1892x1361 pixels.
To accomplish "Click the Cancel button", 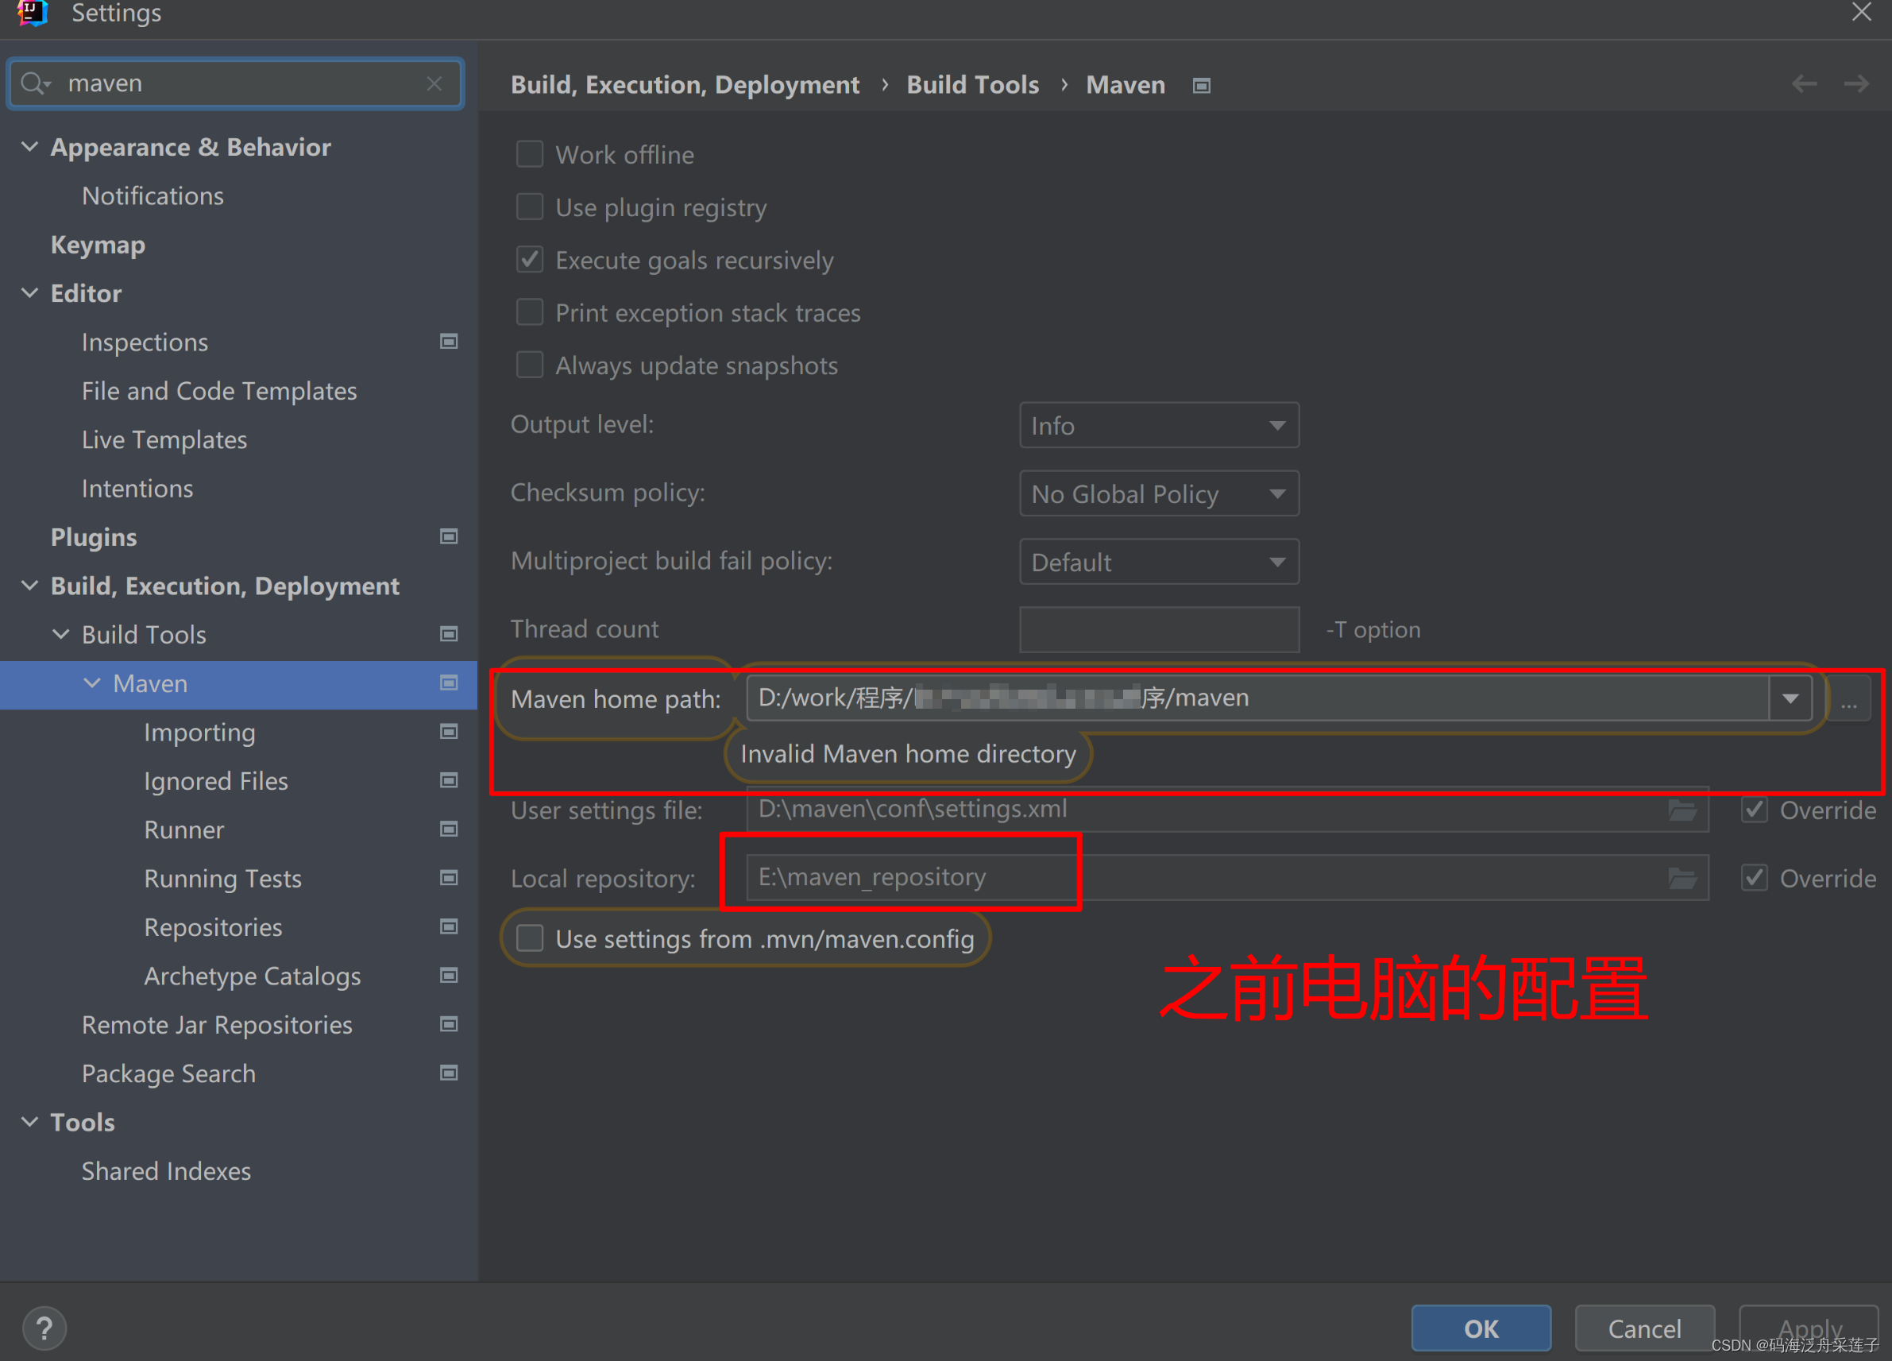I will (1644, 1328).
